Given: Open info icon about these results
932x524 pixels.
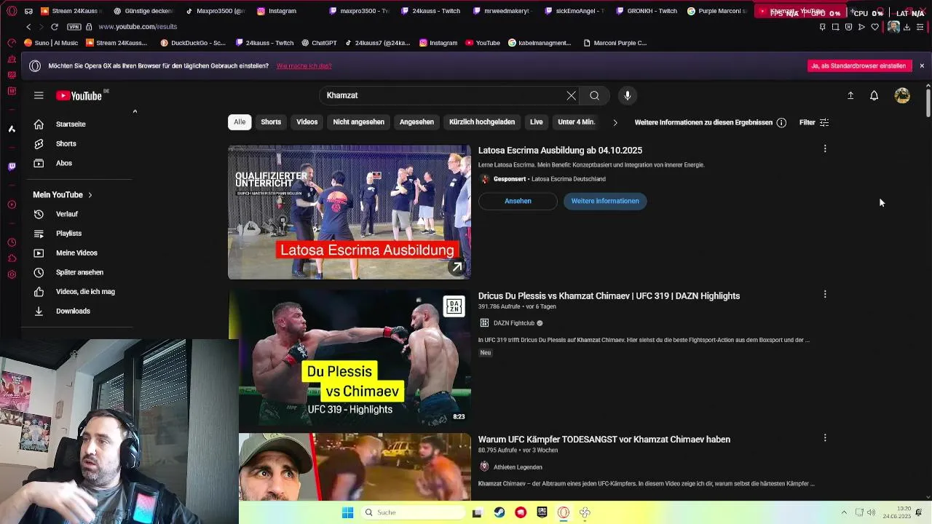Looking at the screenshot, I should (781, 122).
